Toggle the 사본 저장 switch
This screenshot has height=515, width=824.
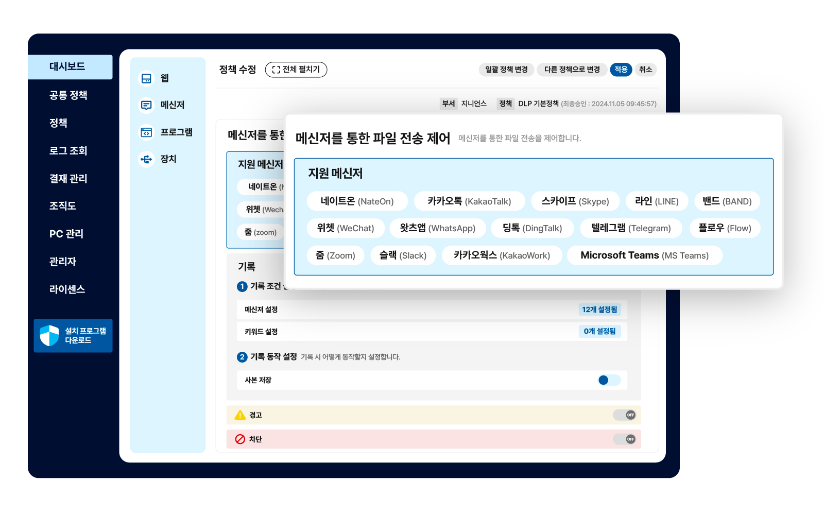[609, 380]
